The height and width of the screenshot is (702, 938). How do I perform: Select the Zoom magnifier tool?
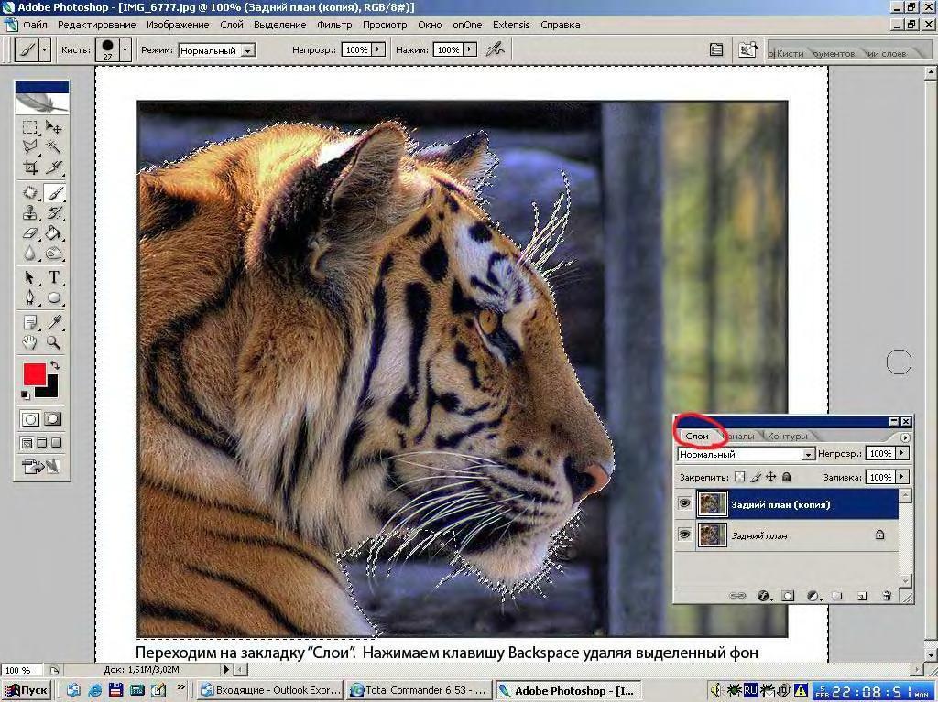tap(54, 342)
